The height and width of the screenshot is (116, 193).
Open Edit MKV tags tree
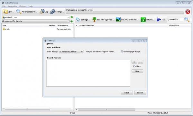tap(94, 19)
